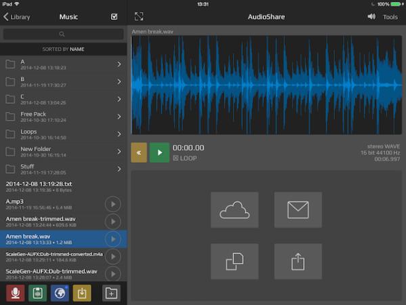Preview the selected Amen break.wav play circle
This screenshot has width=406, height=305.
[113, 239]
